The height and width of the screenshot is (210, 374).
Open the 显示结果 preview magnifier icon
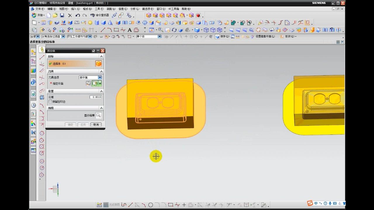coord(98,115)
